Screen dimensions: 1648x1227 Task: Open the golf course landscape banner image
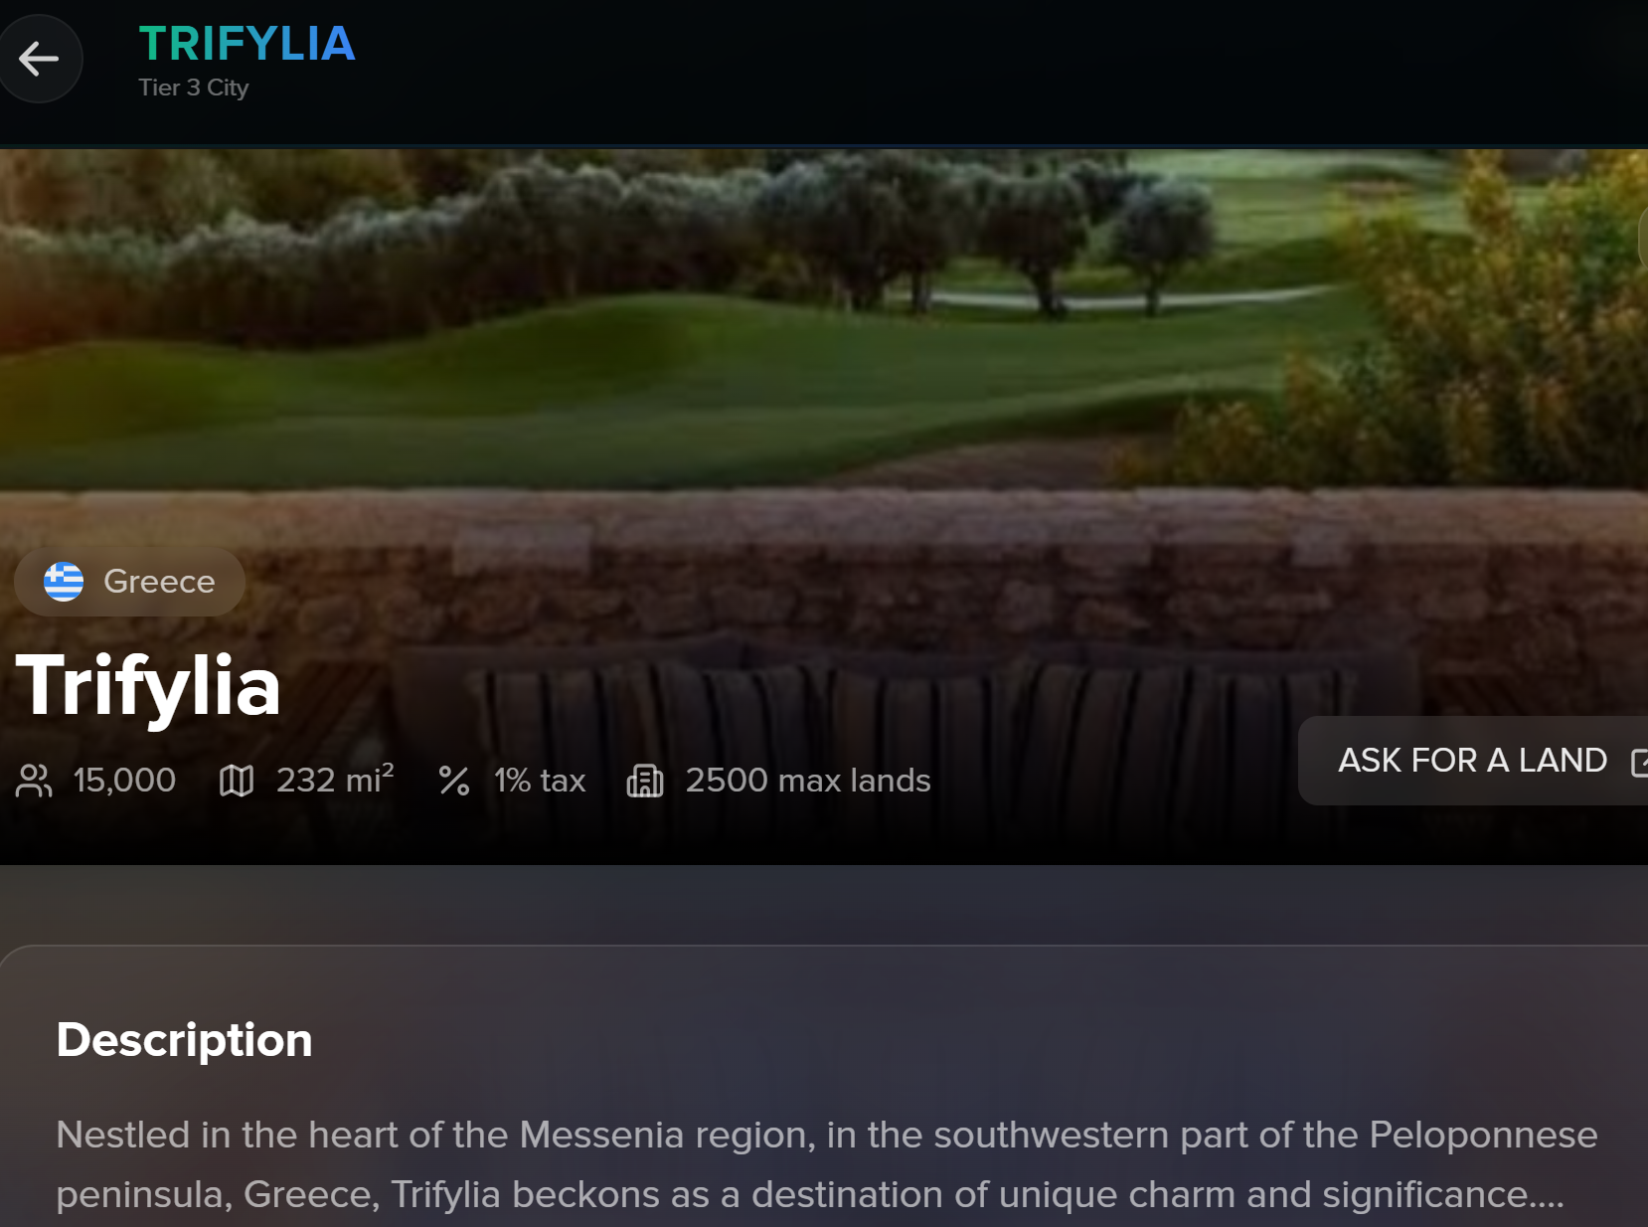[x=795, y=328]
